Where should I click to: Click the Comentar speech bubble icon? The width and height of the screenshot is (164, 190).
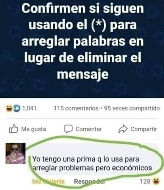pyautogui.click(x=68, y=129)
